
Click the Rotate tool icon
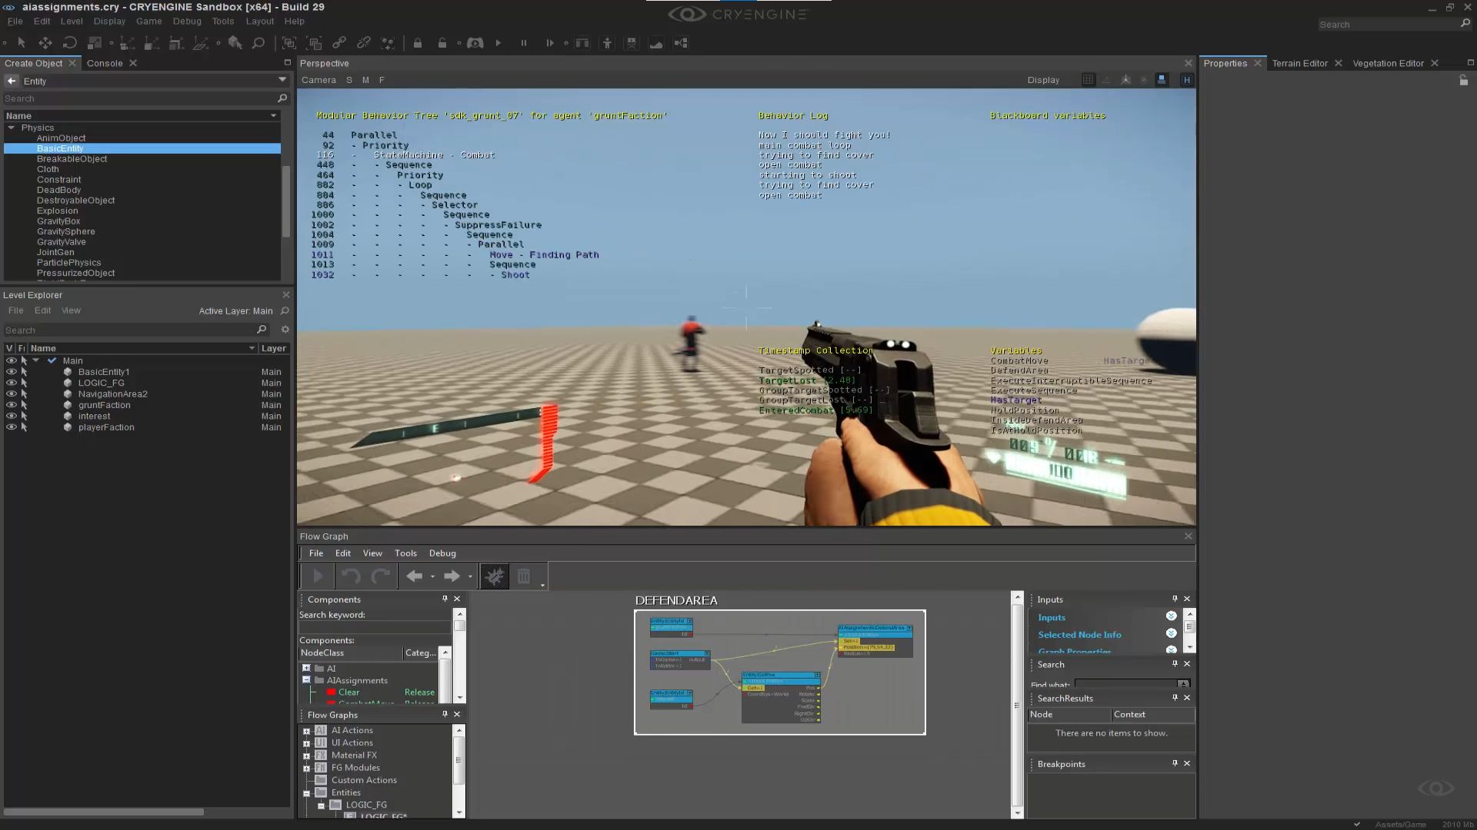pyautogui.click(x=70, y=43)
